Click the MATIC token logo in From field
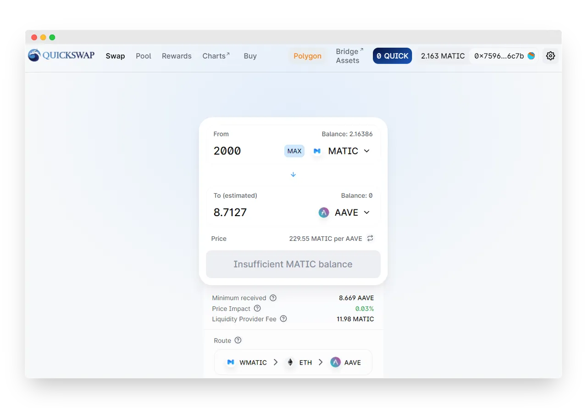Screen dimensions: 587x408 [x=317, y=151]
